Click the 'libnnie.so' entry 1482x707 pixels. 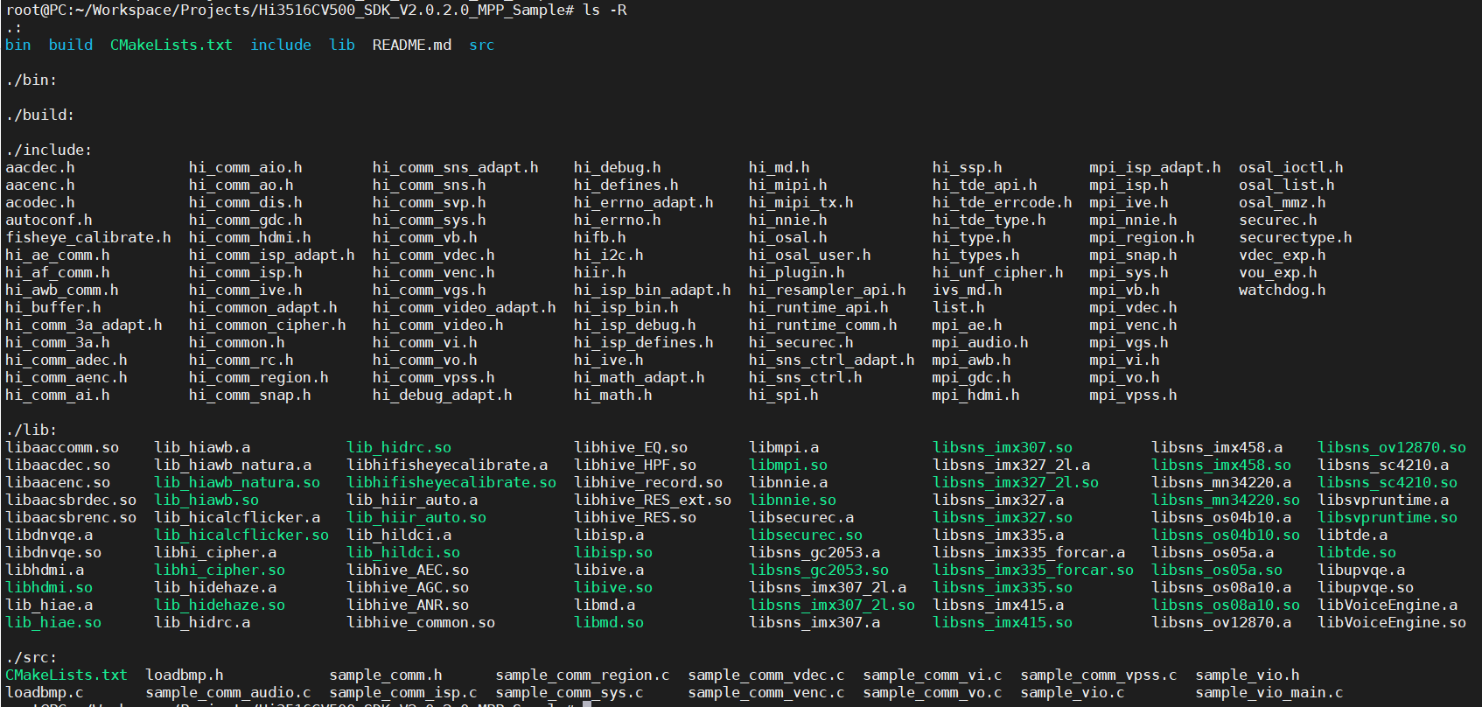point(793,500)
